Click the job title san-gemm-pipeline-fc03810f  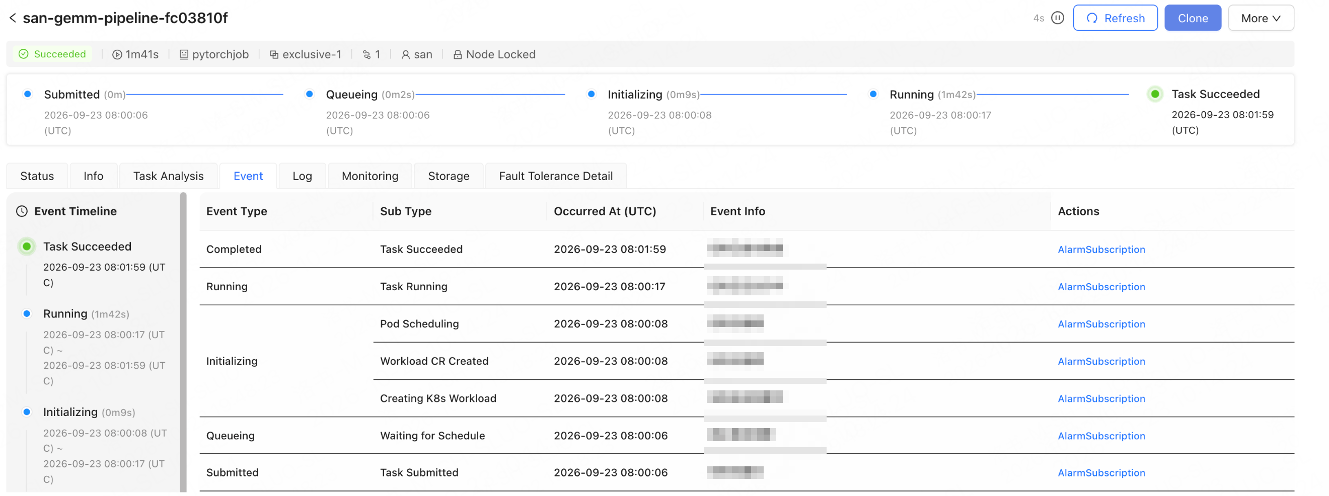tap(125, 18)
